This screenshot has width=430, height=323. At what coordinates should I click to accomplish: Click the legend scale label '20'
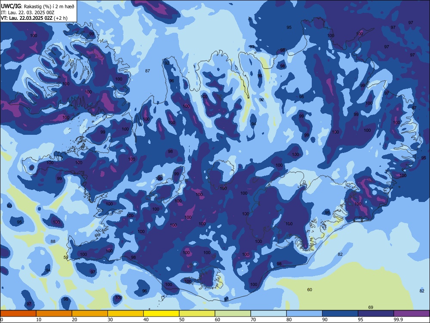click(74, 320)
